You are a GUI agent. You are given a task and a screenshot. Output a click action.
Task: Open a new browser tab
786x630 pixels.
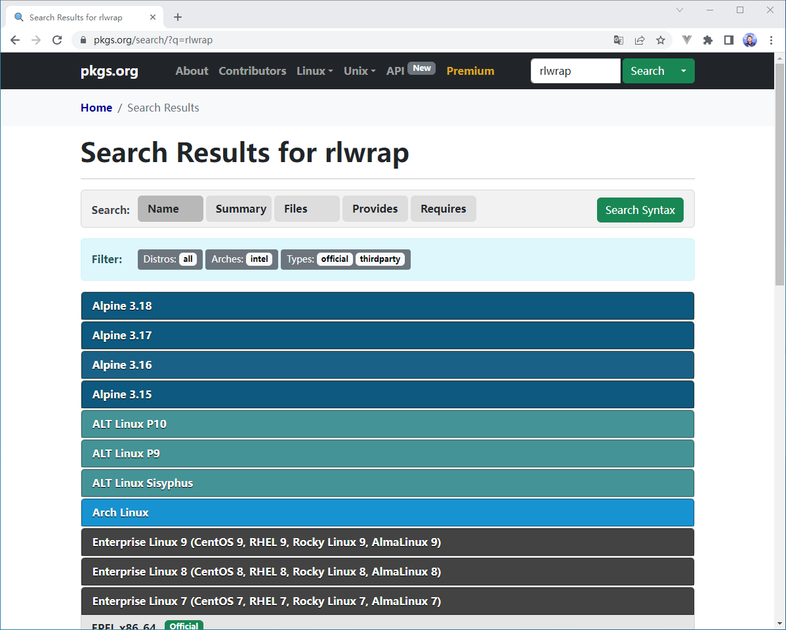(x=178, y=17)
